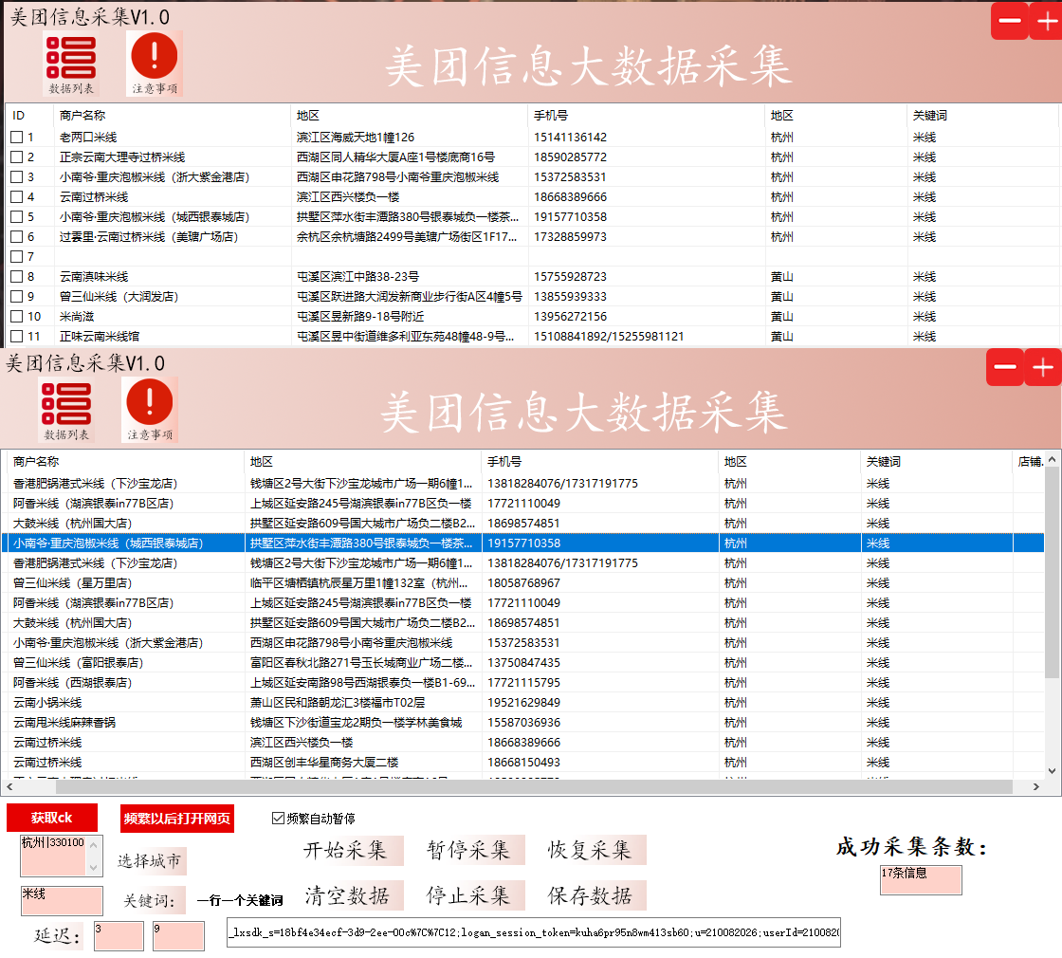Click the red minus icon in upper window
Image resolution: width=1062 pixels, height=958 pixels.
[x=1010, y=21]
